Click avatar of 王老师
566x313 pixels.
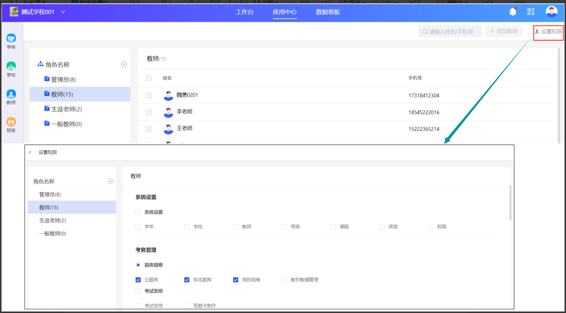click(x=168, y=129)
